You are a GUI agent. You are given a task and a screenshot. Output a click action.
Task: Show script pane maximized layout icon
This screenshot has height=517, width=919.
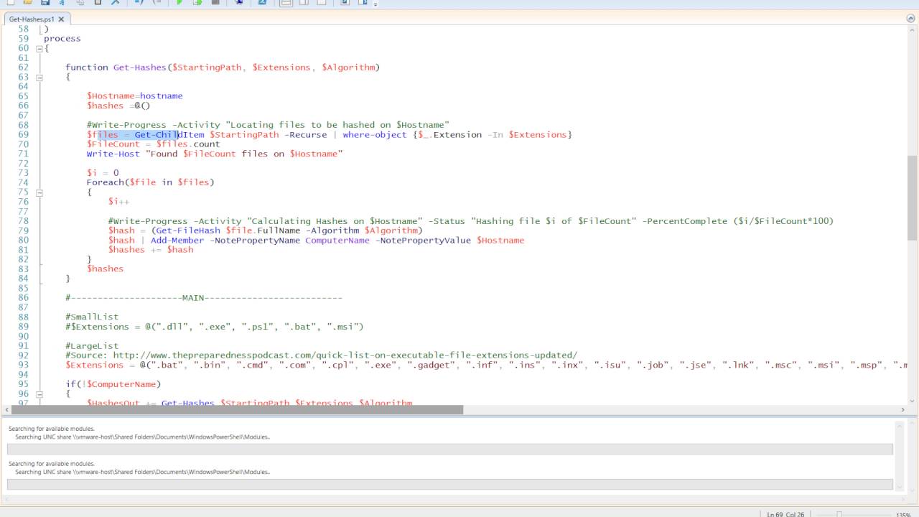coord(321,3)
